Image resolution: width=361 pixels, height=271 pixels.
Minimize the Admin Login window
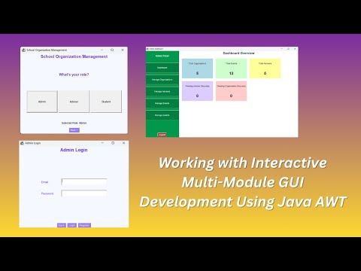[x=102, y=143]
